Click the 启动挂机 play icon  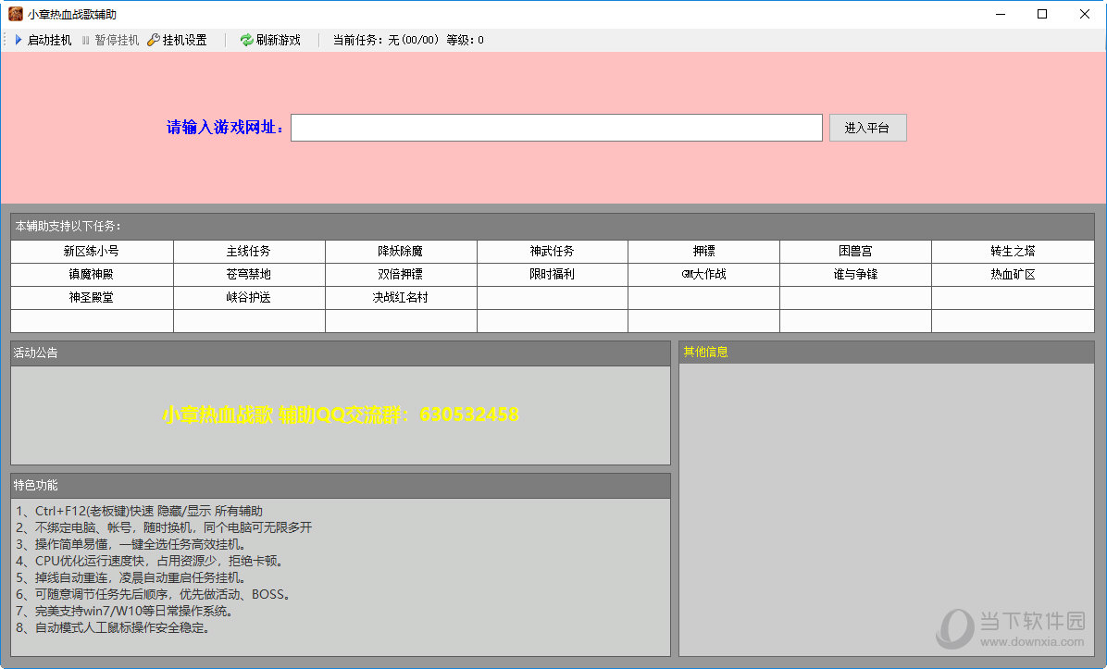click(x=19, y=40)
